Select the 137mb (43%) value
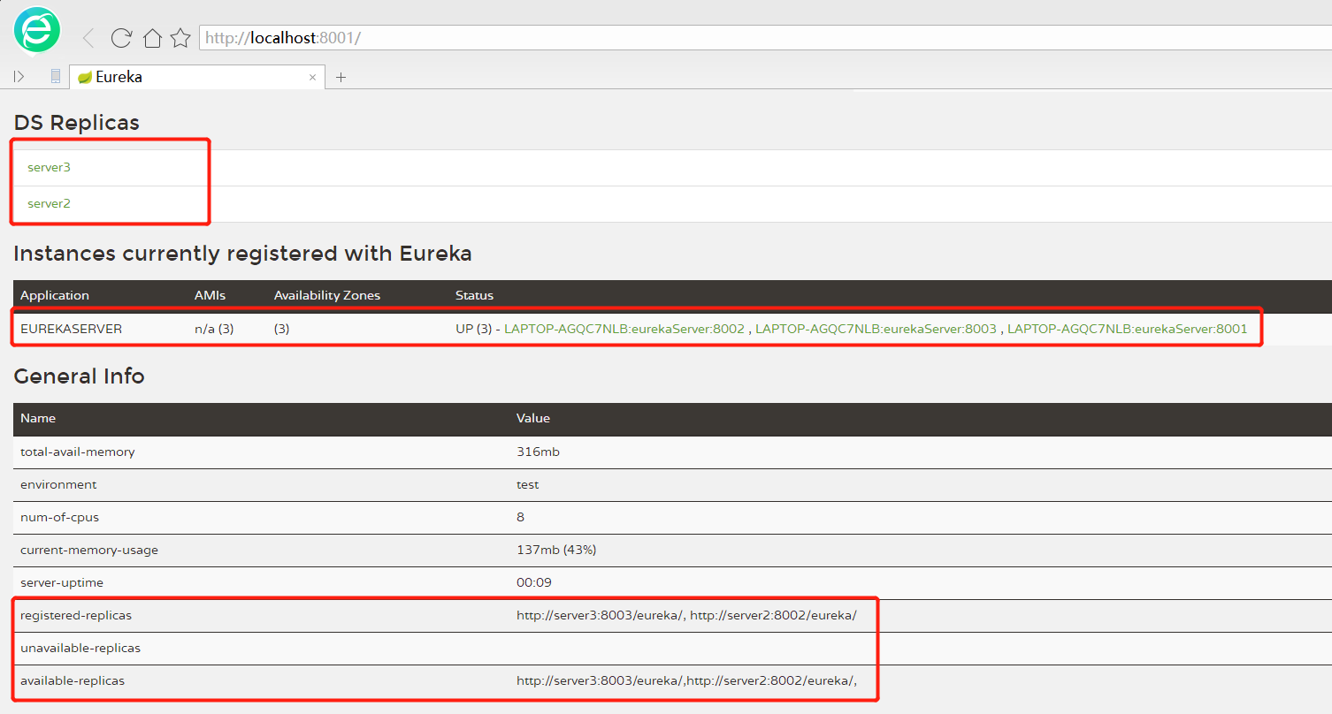 click(556, 550)
